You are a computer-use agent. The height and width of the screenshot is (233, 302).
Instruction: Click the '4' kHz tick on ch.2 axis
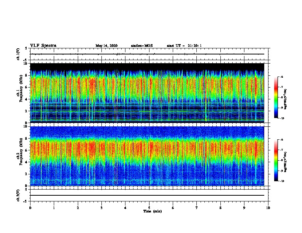click(x=26, y=162)
